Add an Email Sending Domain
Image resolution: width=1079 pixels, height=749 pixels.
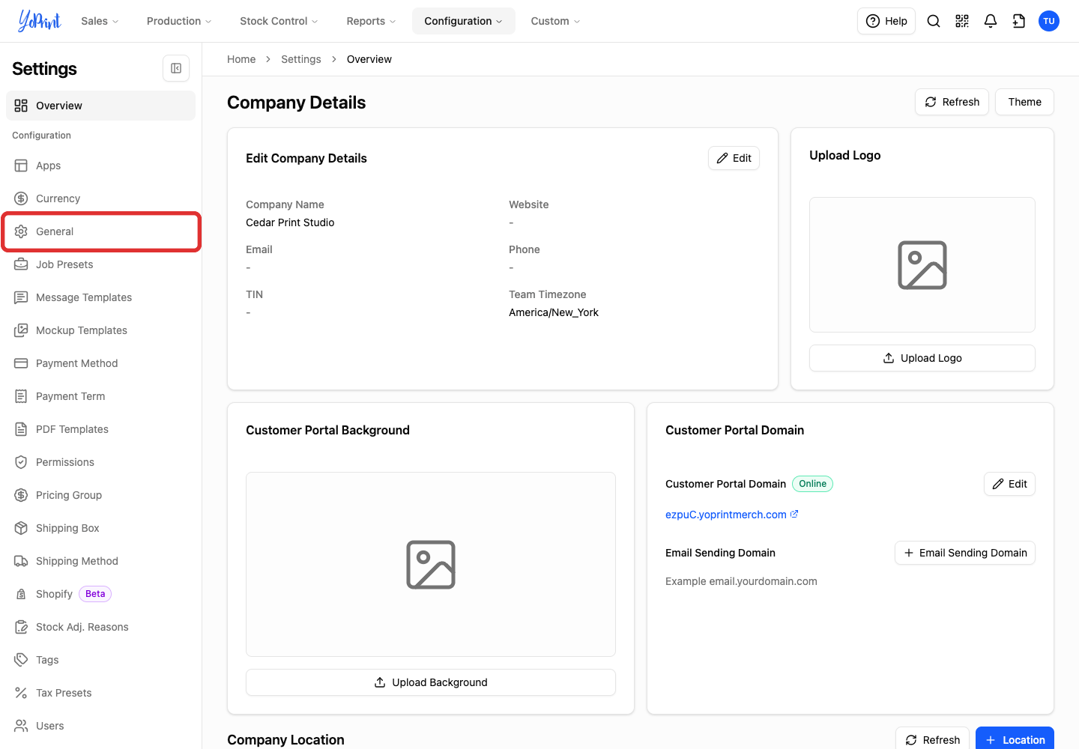coord(965,553)
